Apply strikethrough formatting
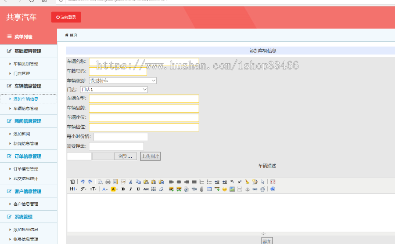This screenshot has height=244, width=395. 146,189
